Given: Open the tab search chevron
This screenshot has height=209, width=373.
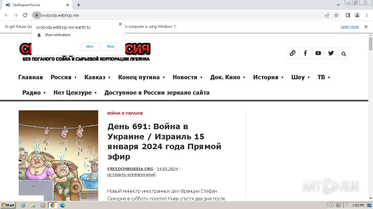Looking at the screenshot, I should tap(338, 5).
